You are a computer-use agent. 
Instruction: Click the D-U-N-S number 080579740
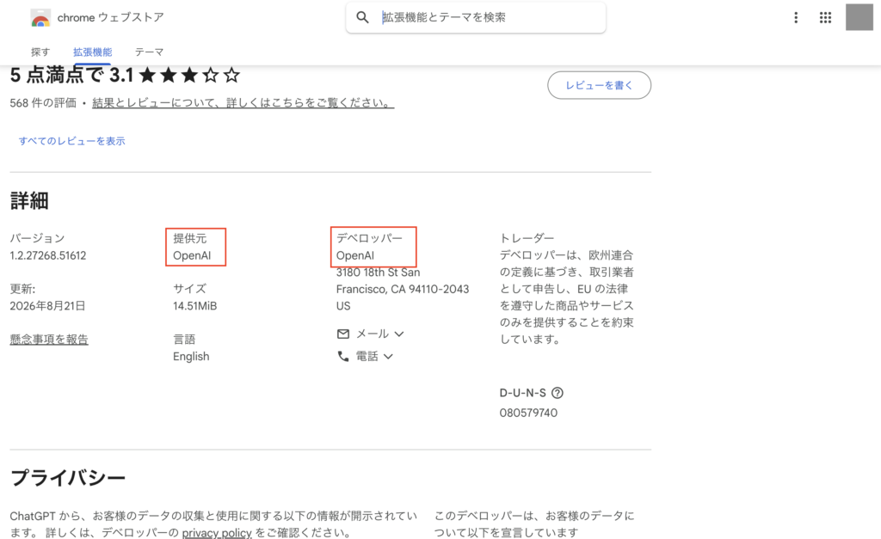tap(528, 413)
